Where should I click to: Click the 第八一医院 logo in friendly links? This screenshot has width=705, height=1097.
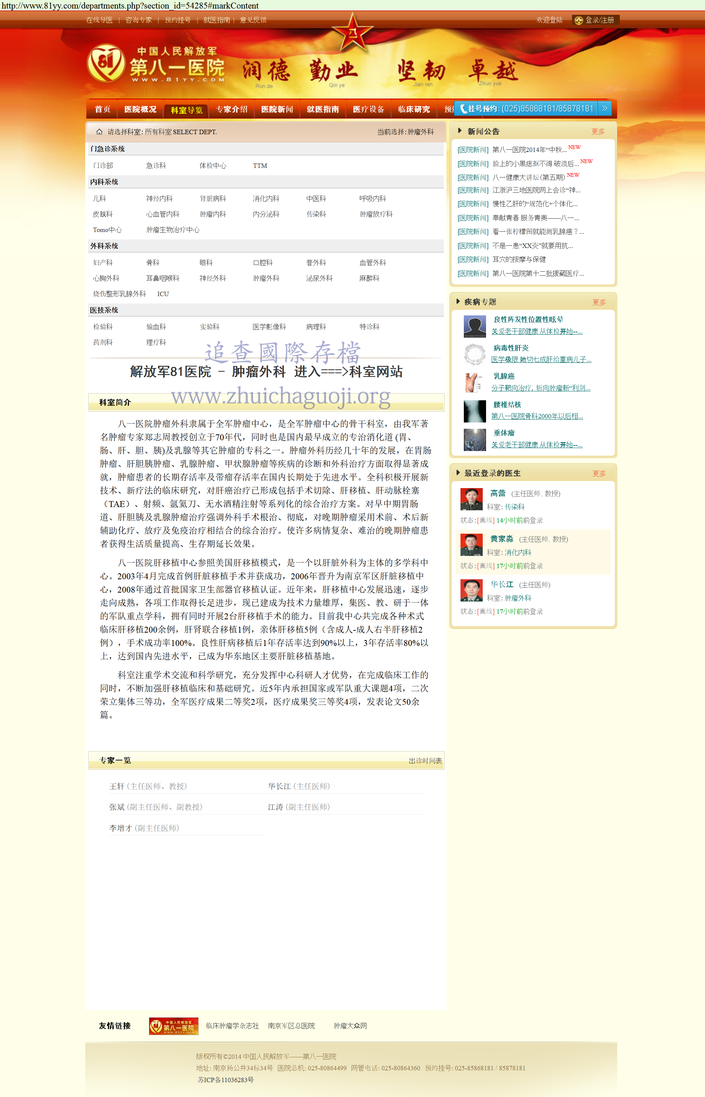pos(173,1026)
